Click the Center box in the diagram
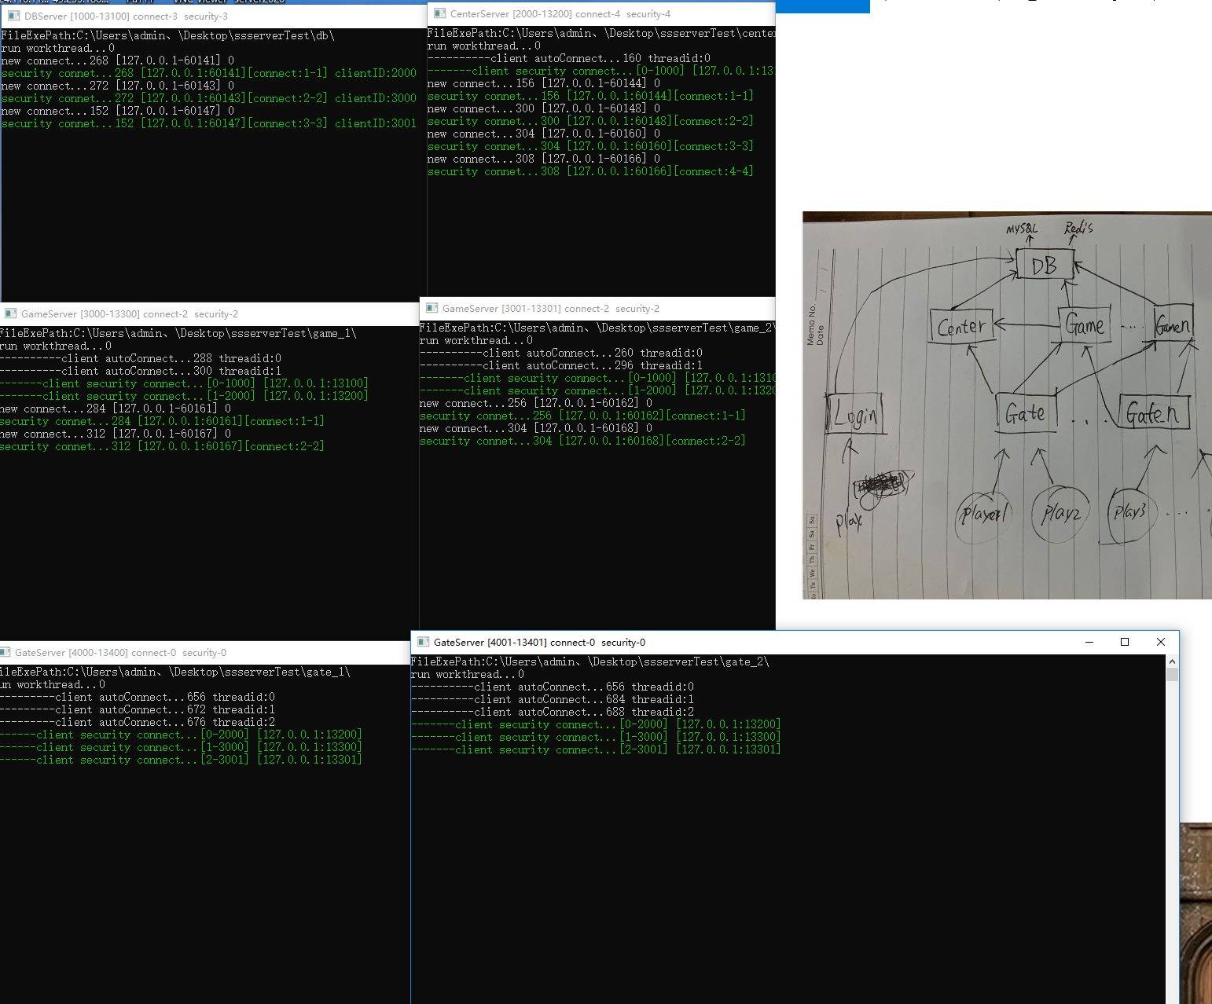 click(961, 325)
